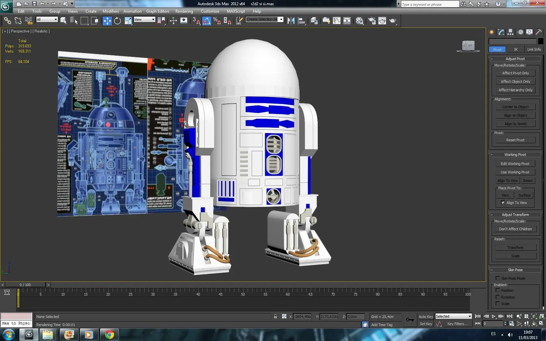Viewport: 546px width, 341px height.
Task: Uncheck the Align To View checkbox
Action: 503,203
